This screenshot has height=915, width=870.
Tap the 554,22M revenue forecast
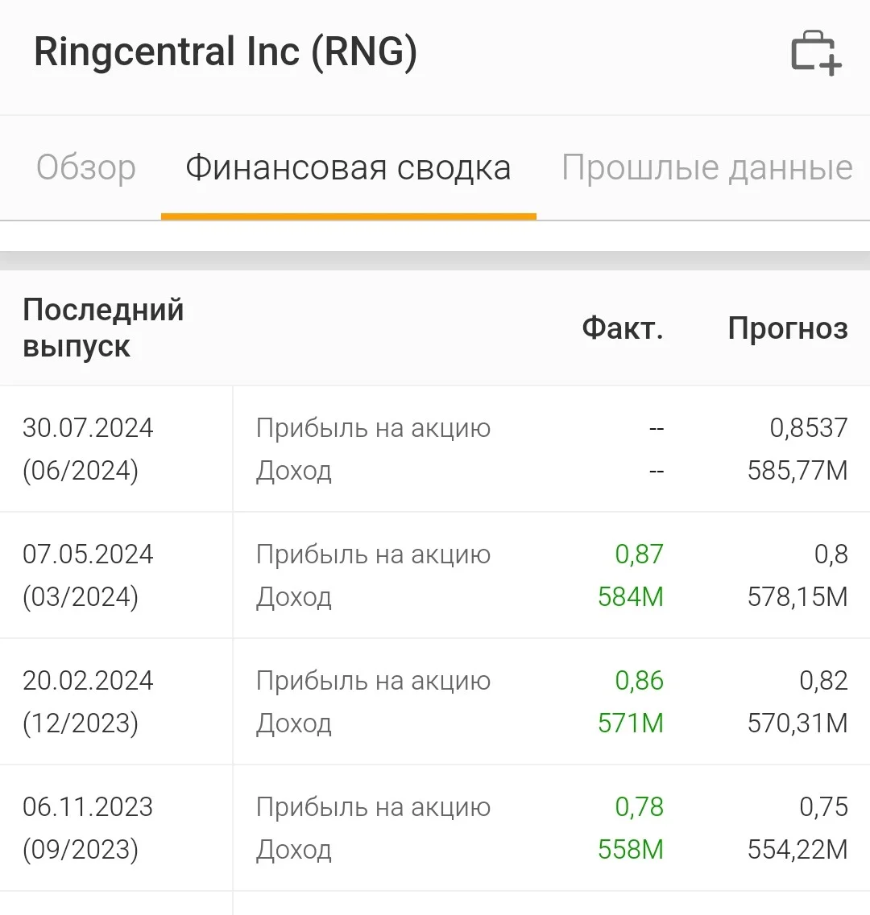click(797, 849)
